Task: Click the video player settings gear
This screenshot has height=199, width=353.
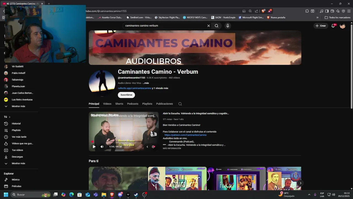Action: [x=154, y=147]
